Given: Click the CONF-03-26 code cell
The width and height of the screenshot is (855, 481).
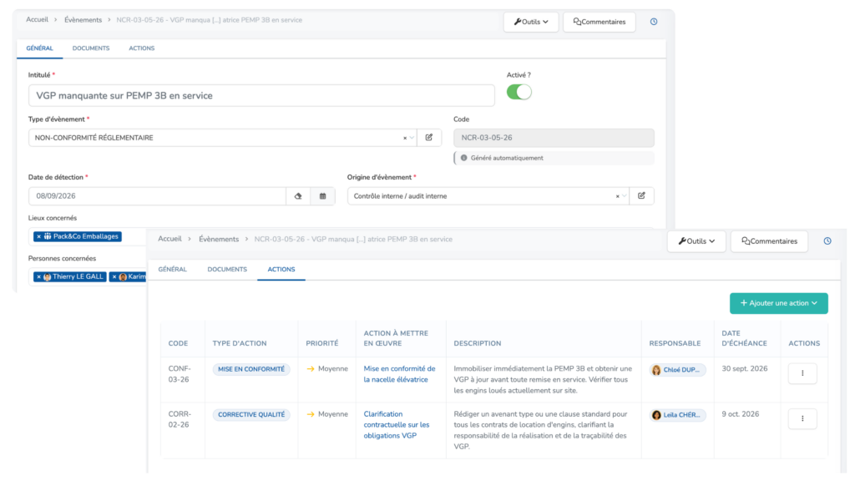Looking at the screenshot, I should click(x=179, y=374).
